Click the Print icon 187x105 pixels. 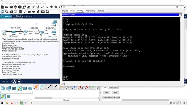pyautogui.click(x=15, y=7)
